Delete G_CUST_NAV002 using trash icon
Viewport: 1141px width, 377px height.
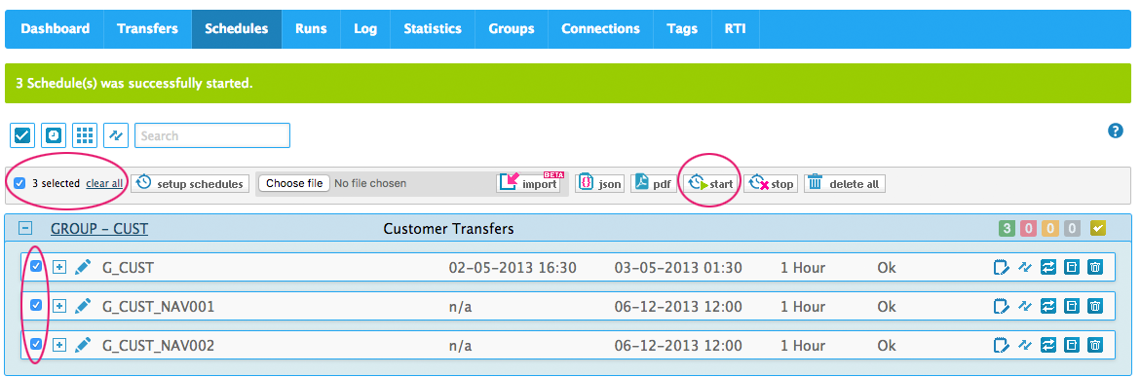click(x=1095, y=345)
